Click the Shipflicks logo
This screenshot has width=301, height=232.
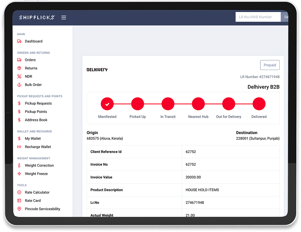click(37, 17)
